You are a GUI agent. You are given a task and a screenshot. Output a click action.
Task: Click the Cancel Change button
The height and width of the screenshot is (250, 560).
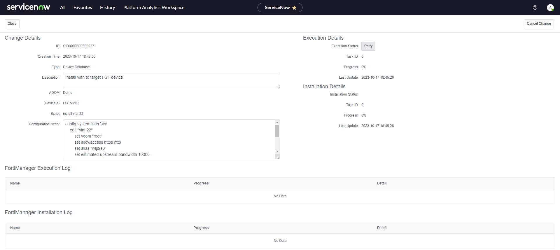pos(539,24)
